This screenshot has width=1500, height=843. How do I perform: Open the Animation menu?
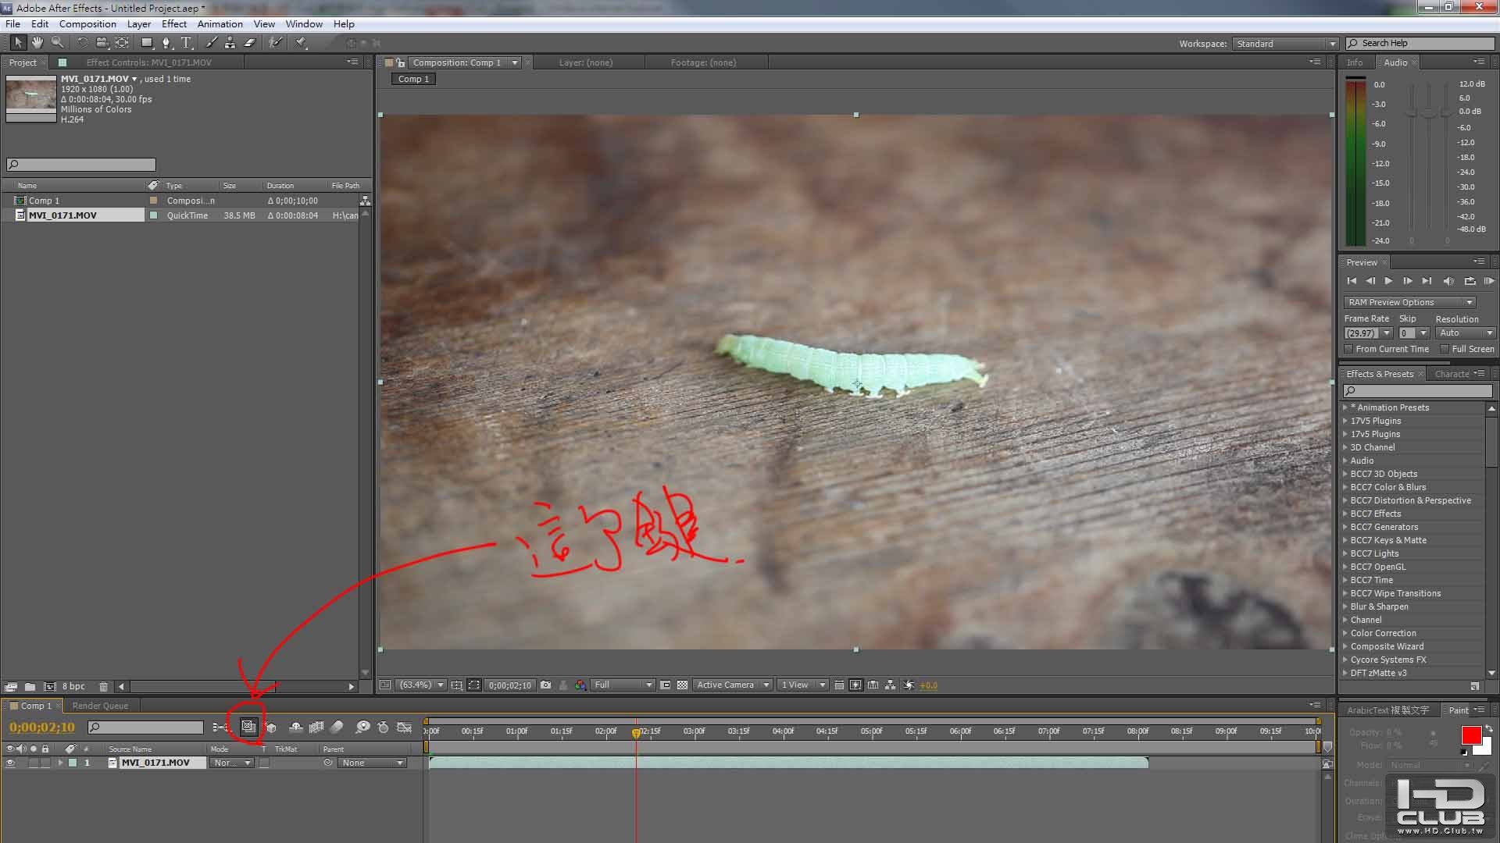(x=219, y=23)
